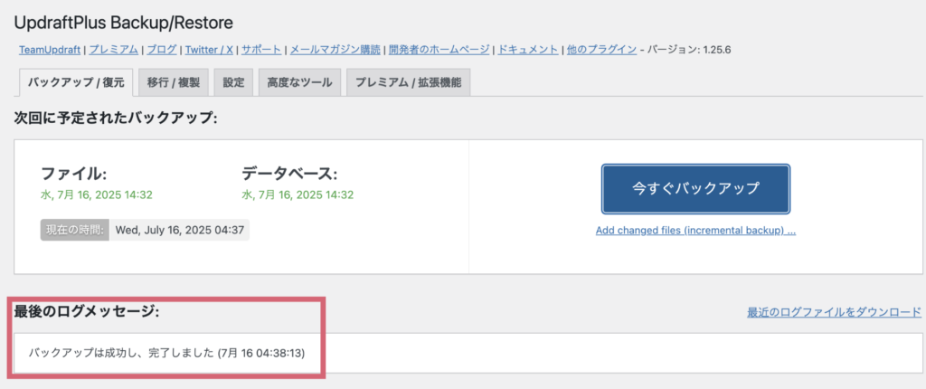Open the 開発者のホームページ link
926x389 pixels.
click(439, 50)
